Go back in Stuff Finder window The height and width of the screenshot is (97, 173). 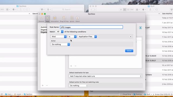pyautogui.click(x=91, y=10)
